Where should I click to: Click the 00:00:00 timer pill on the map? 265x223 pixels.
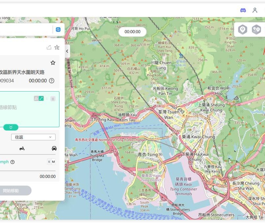pos(132,32)
